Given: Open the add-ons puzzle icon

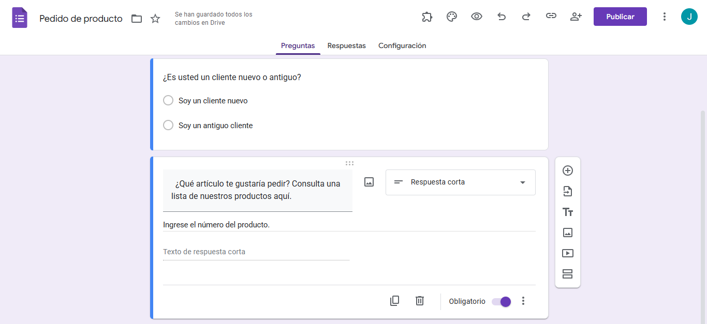Looking at the screenshot, I should click(427, 17).
